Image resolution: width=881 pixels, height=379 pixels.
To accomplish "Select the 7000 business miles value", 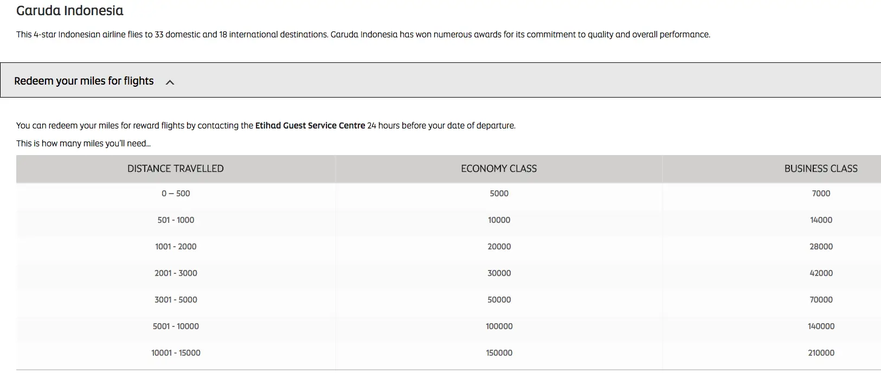I will [x=821, y=194].
